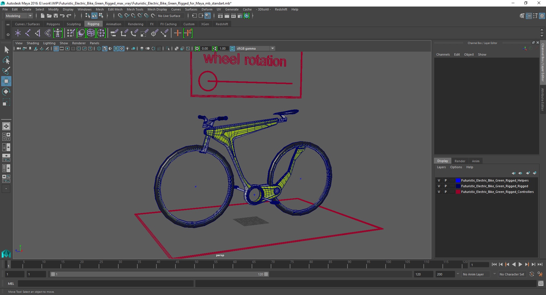Screen dimensions: 546x295
Task: Click the Create Joint shelf icon
Action: click(28, 33)
